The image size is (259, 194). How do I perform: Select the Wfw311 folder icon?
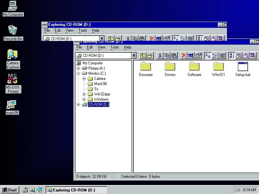click(218, 66)
